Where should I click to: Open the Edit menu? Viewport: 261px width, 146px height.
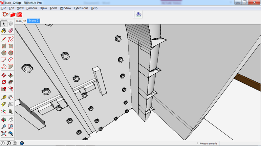[12, 8]
